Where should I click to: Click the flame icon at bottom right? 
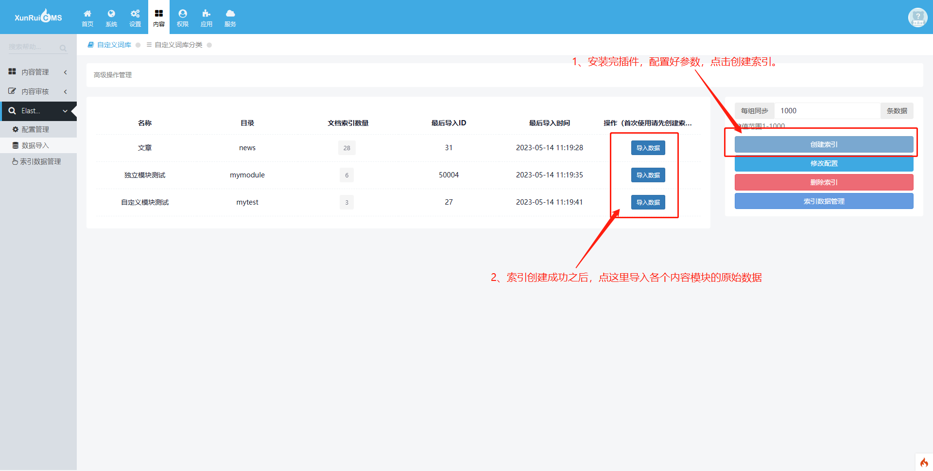924,462
